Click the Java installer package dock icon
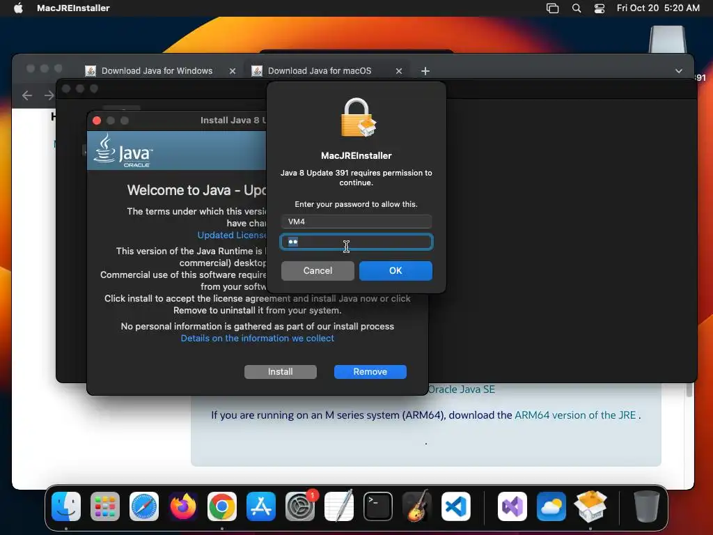This screenshot has height=535, width=713. (590, 506)
